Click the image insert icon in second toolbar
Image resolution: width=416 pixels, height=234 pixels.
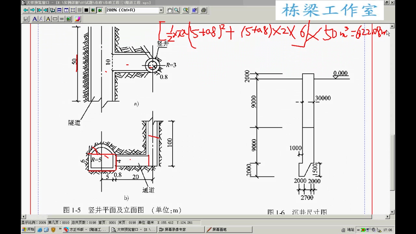coord(69,19)
